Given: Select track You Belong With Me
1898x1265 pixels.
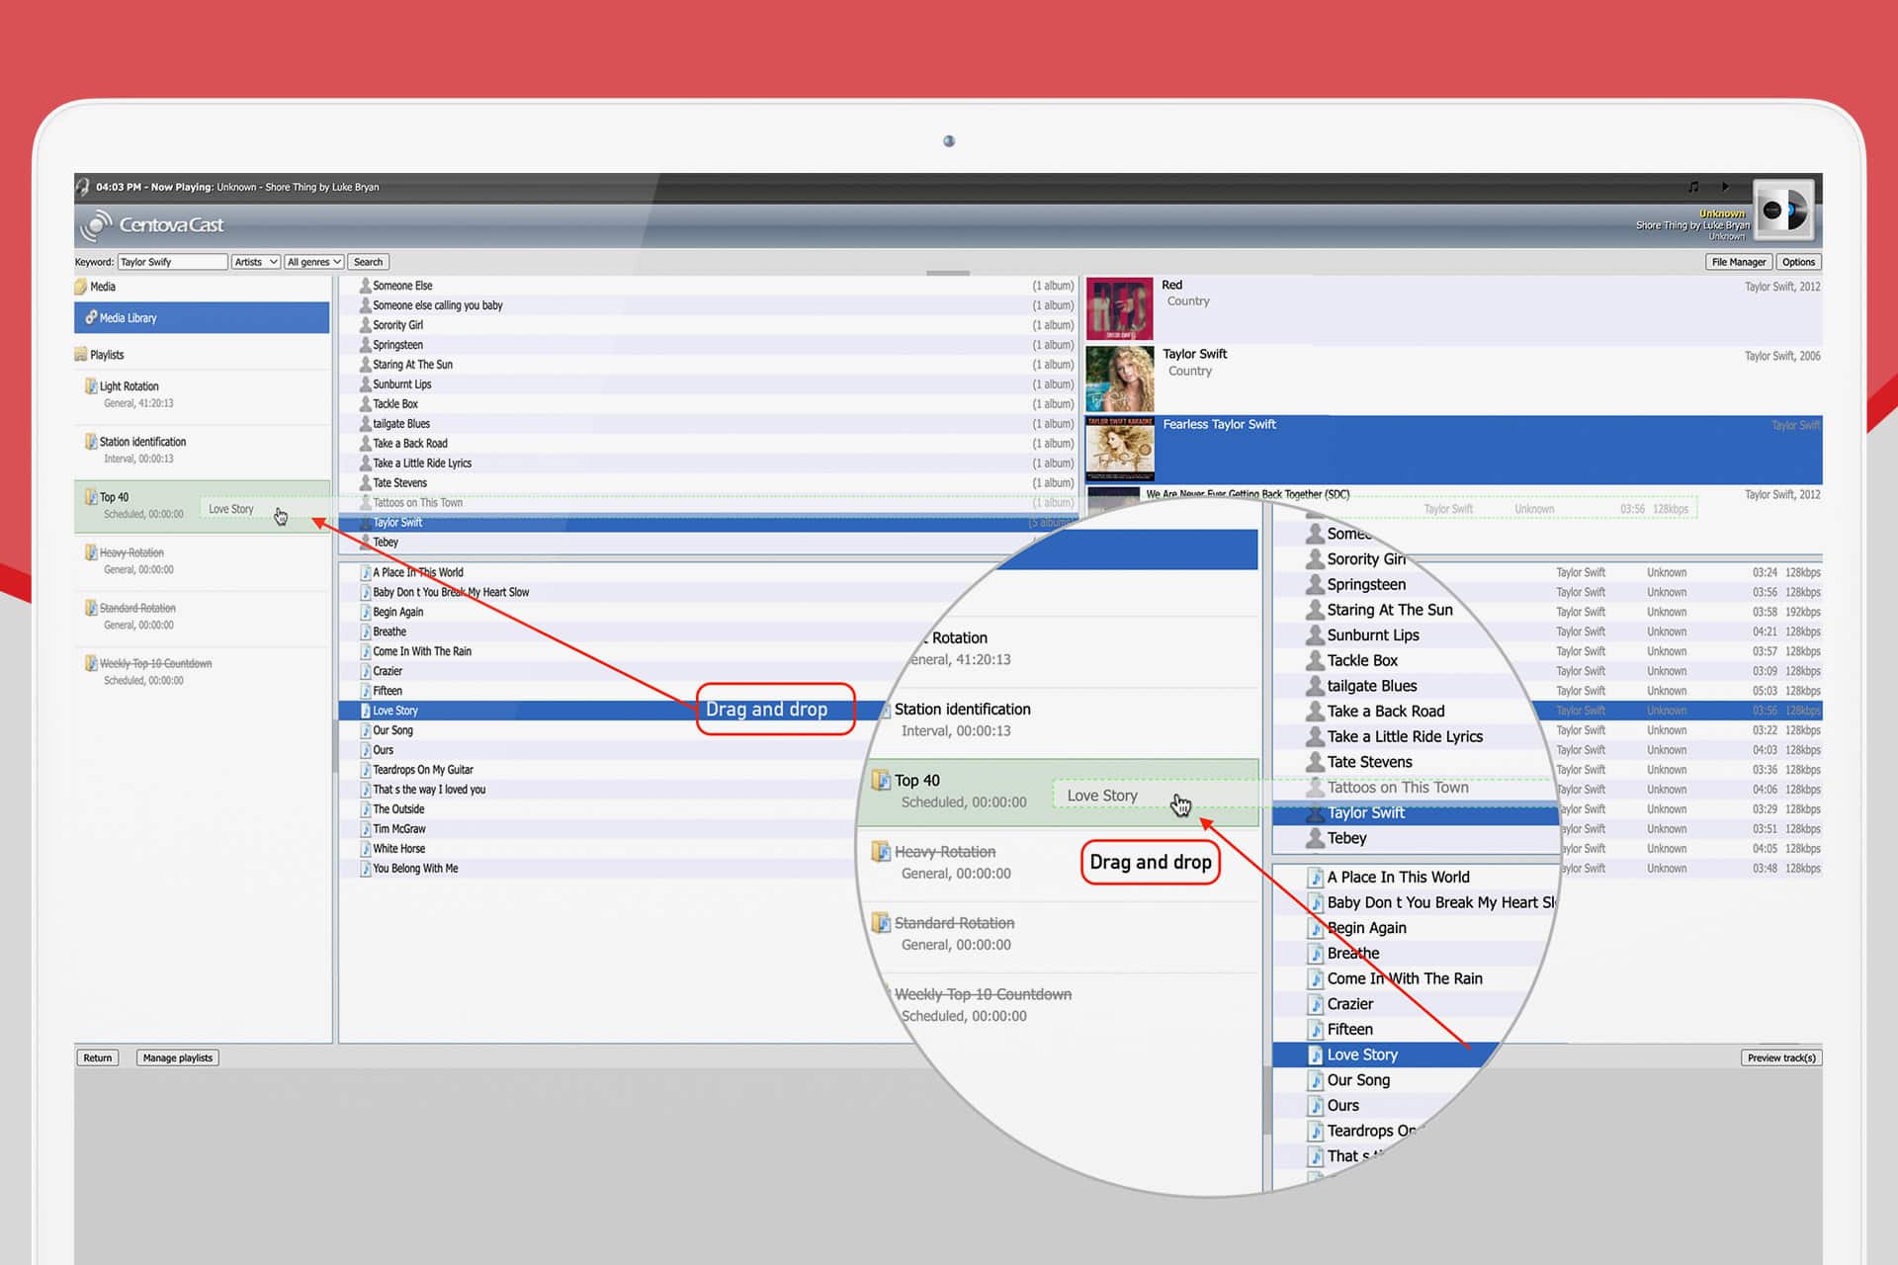Looking at the screenshot, I should [x=415, y=869].
